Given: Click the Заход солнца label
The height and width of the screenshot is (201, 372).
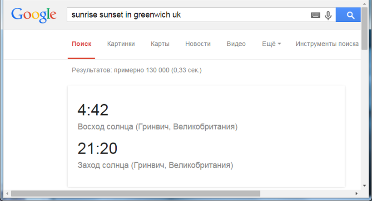Looking at the screenshot, I should pos(155,165).
